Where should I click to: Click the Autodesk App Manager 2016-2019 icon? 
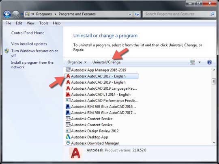pos(68,70)
